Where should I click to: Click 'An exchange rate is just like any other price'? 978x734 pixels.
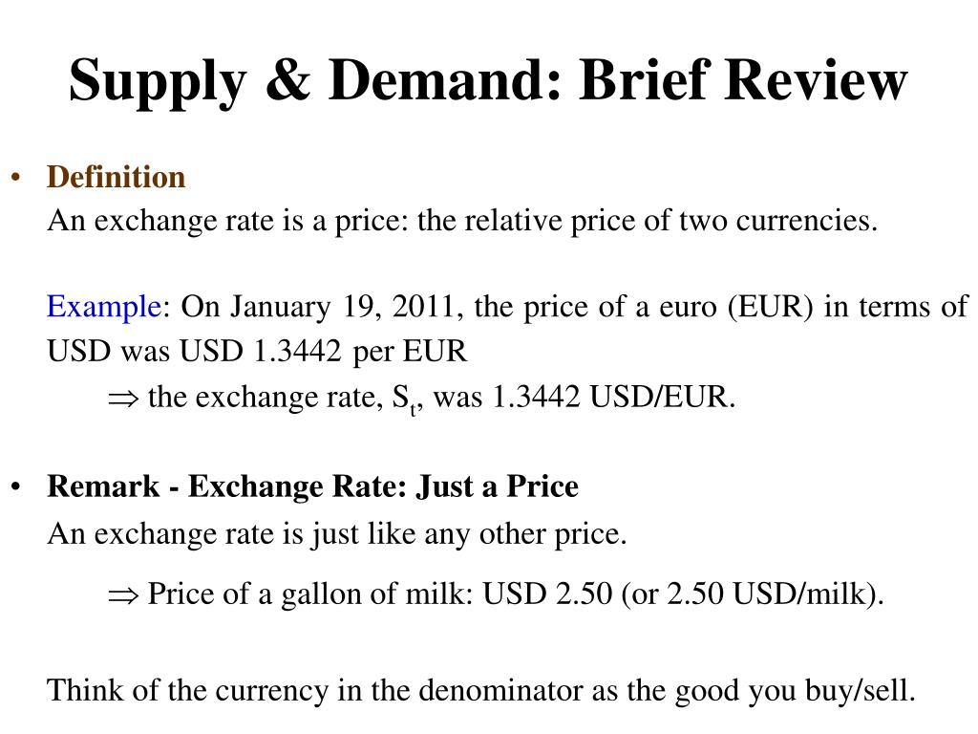[337, 534]
